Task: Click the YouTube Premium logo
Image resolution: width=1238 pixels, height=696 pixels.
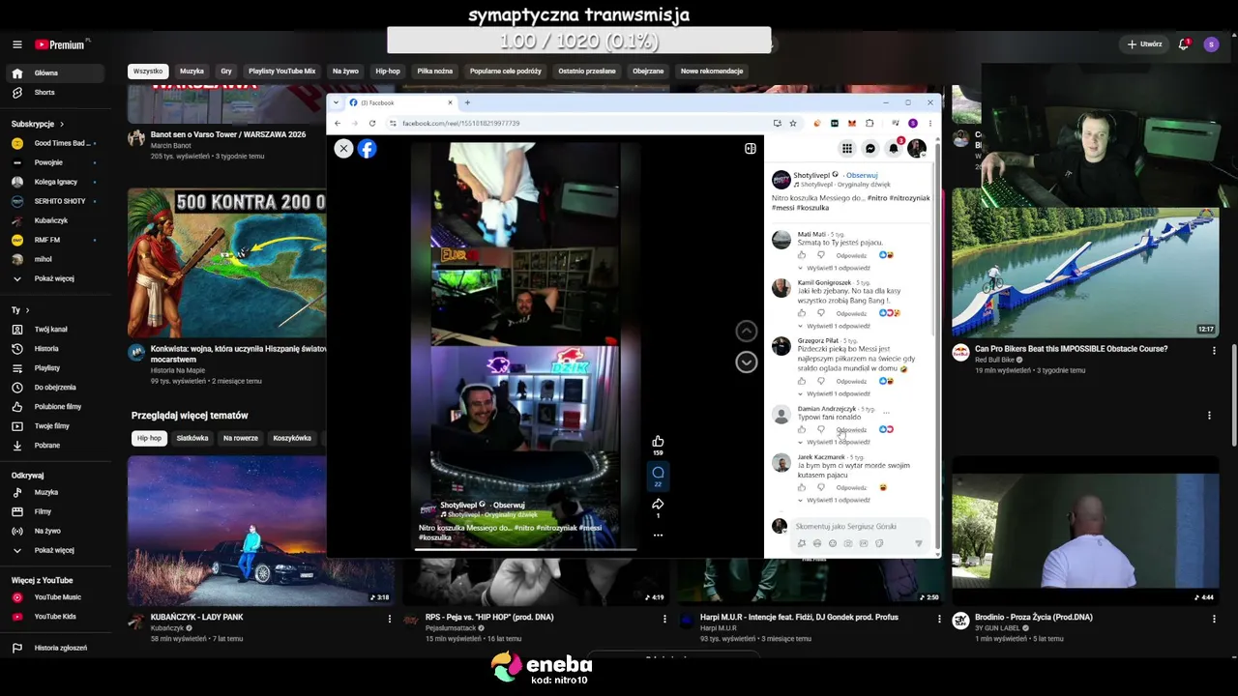Action: click(60, 44)
